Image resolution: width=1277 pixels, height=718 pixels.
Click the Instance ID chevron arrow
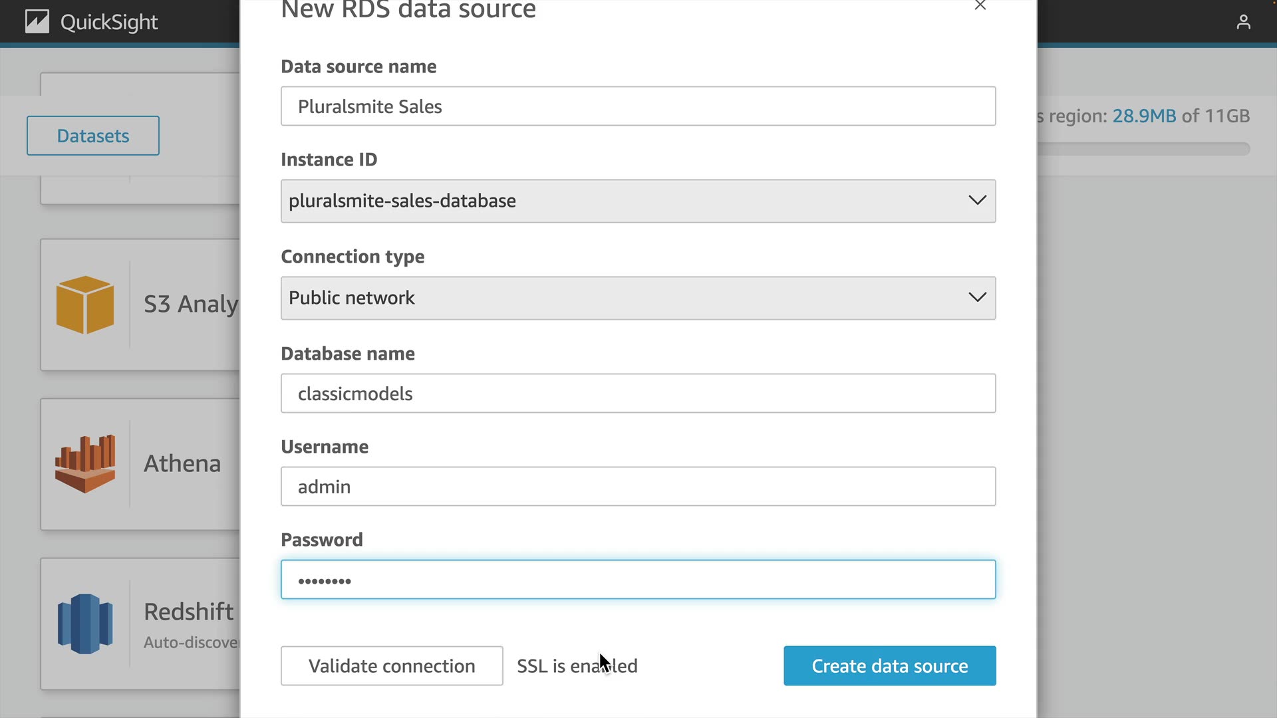coord(977,200)
